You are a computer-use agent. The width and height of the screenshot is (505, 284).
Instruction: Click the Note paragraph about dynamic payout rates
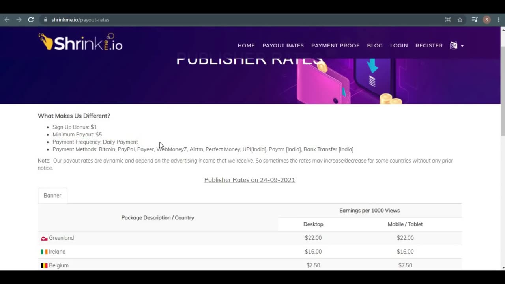pyautogui.click(x=245, y=164)
